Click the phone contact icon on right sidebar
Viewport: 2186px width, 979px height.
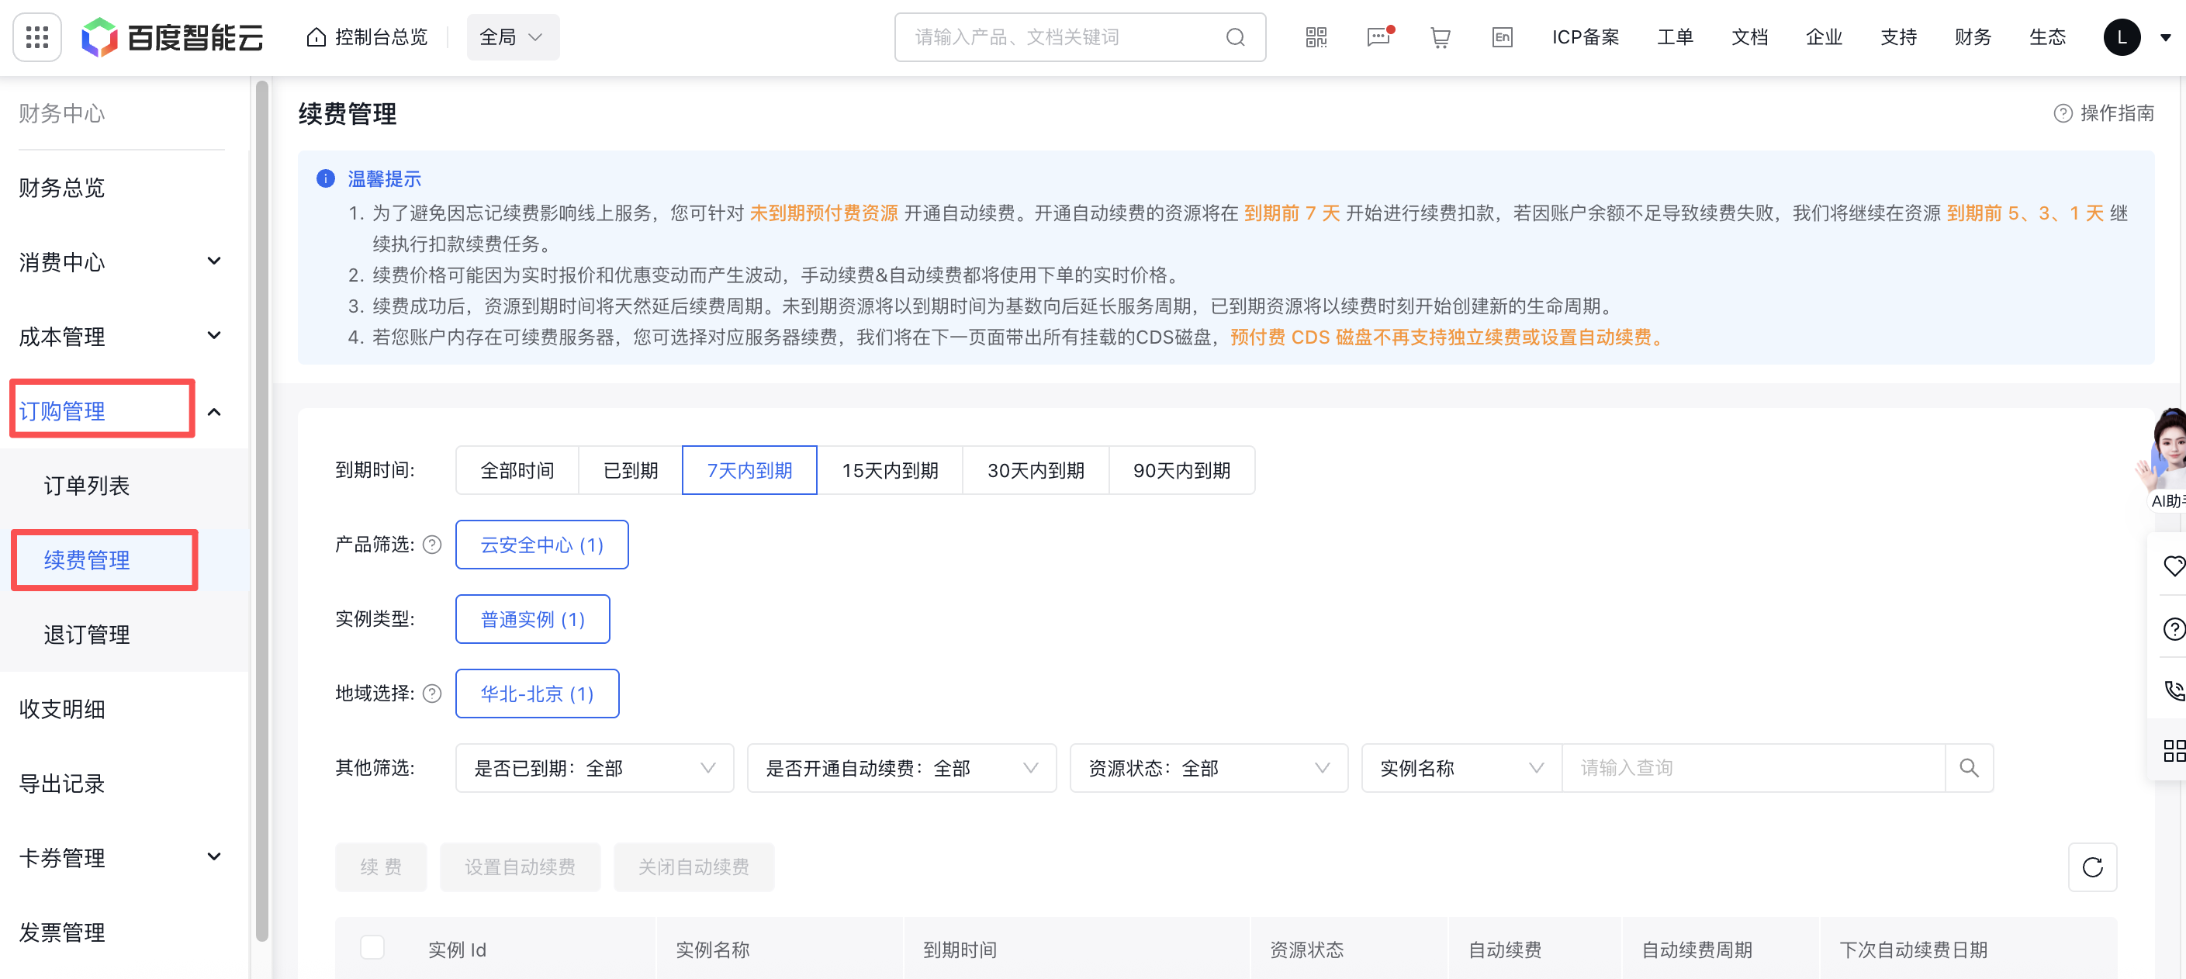2174,690
